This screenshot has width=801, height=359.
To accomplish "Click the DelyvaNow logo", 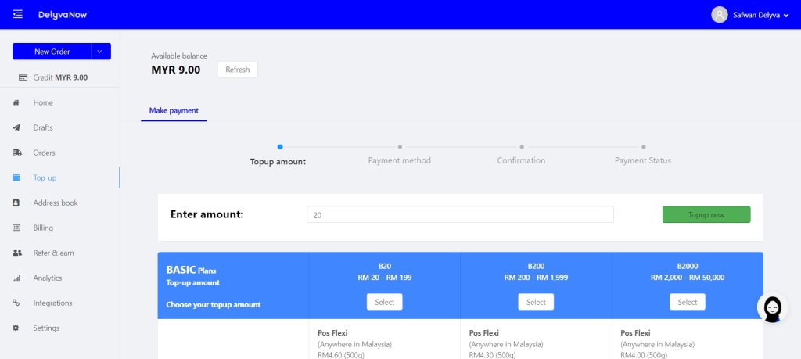I will pyautogui.click(x=63, y=15).
